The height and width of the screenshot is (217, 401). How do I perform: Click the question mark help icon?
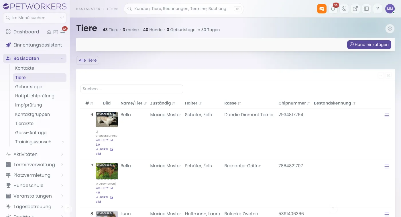point(378,9)
